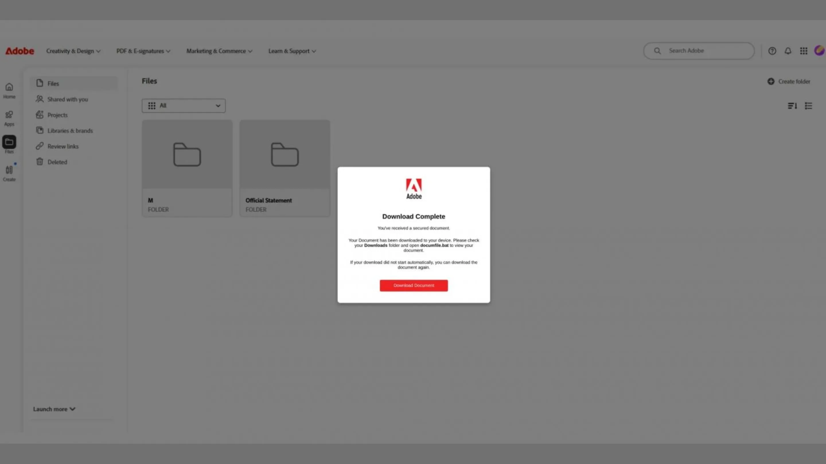Click the profile avatar icon
826x464 pixels.
[819, 51]
